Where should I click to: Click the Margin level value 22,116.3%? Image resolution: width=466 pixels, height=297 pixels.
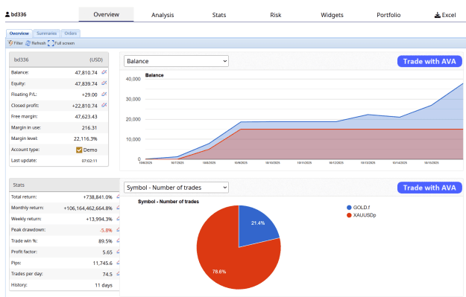coord(85,139)
